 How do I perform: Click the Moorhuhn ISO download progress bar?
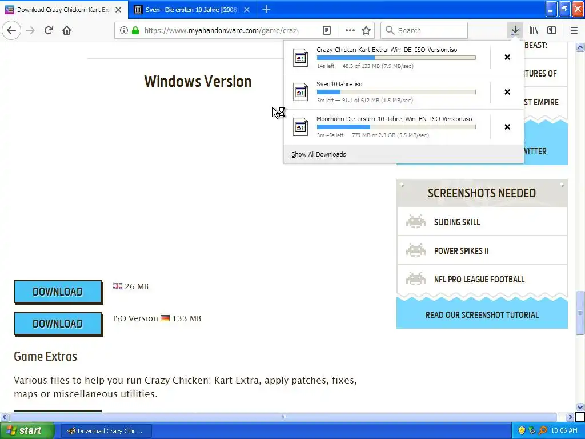396,127
